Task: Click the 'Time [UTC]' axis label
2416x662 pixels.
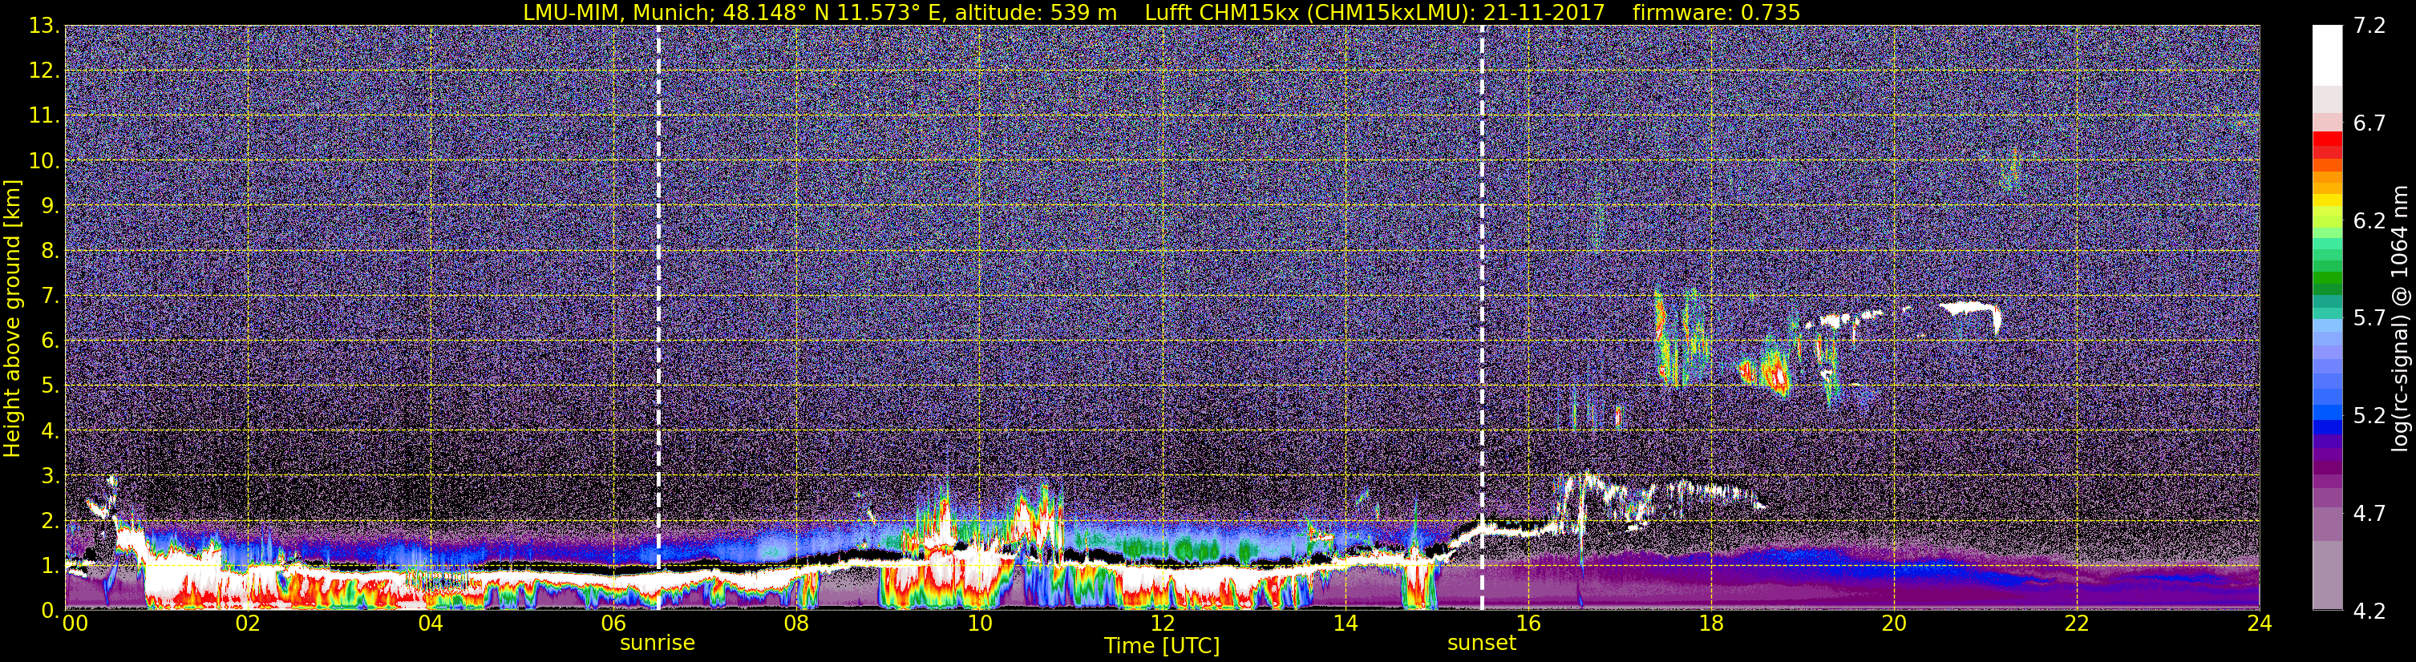Action: (x=1162, y=646)
